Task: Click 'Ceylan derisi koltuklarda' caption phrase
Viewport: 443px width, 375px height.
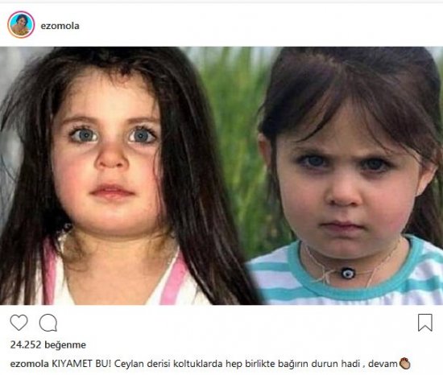Action: coord(168,364)
